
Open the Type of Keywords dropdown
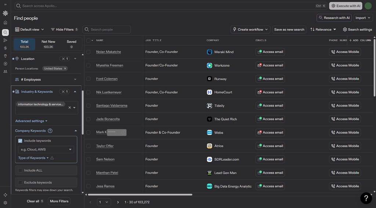33,158
